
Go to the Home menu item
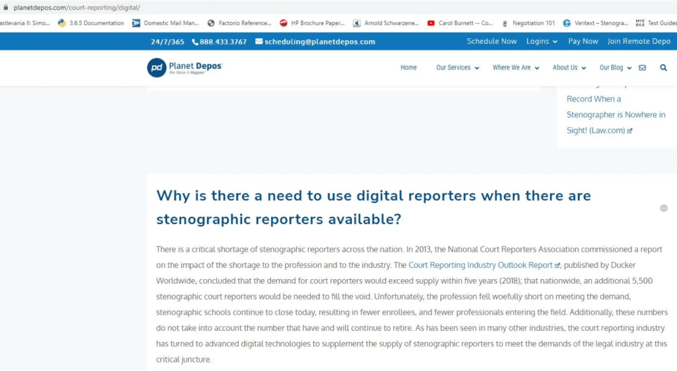[409, 67]
